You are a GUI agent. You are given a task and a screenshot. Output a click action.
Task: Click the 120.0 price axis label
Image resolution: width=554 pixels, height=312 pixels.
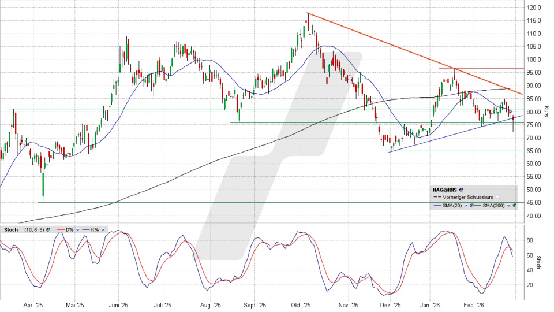533,8
